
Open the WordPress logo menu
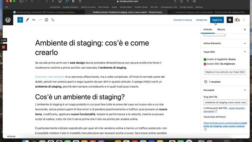click(x=8, y=20)
